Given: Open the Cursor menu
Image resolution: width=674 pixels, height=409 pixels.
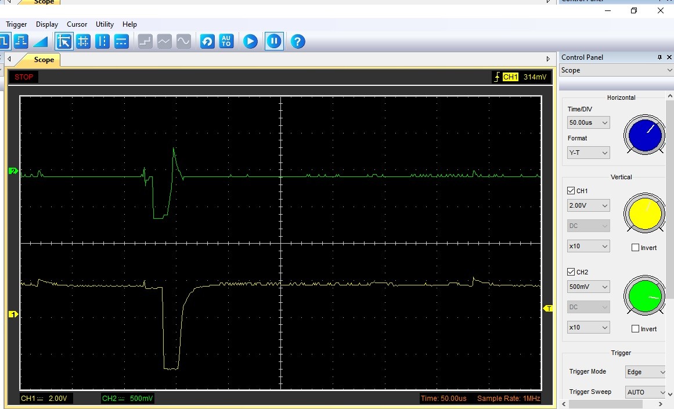Looking at the screenshot, I should point(77,24).
